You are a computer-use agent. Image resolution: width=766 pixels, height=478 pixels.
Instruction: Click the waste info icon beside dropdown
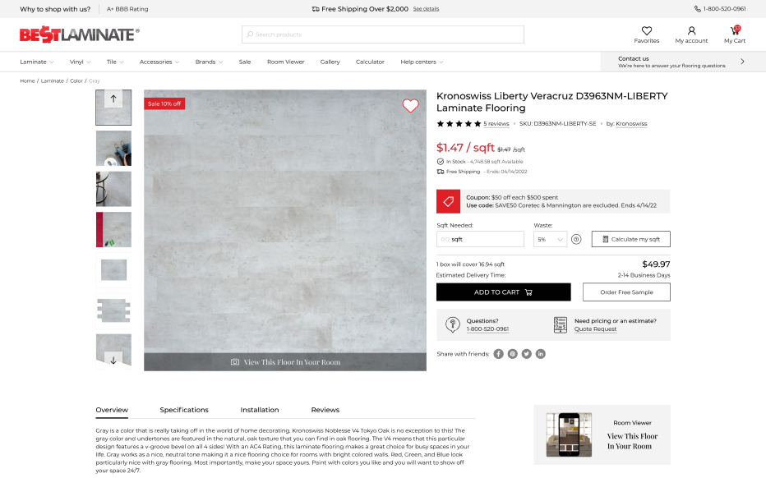point(576,239)
